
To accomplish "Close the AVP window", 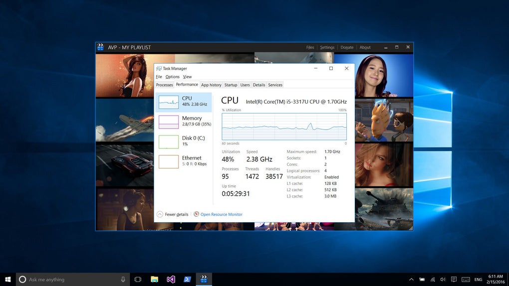I will [408, 47].
